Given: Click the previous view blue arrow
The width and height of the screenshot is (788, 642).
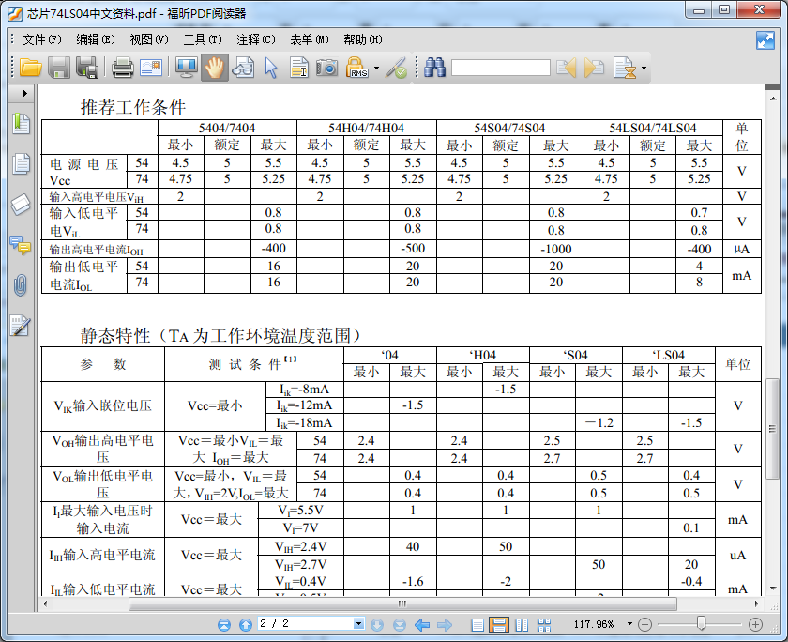Looking at the screenshot, I should pyautogui.click(x=422, y=625).
